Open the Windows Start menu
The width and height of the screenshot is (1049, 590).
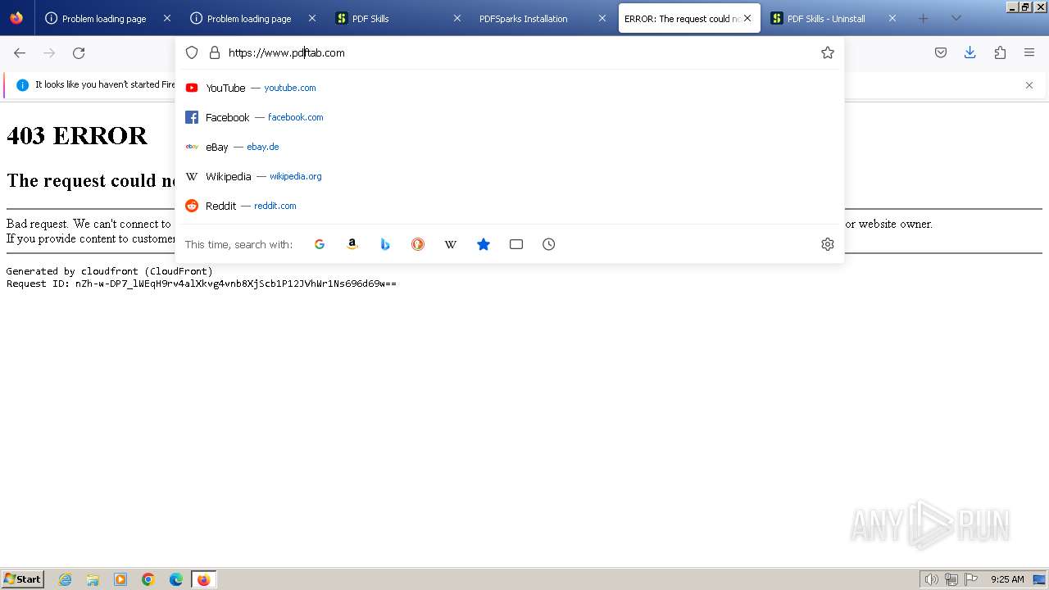(x=23, y=579)
